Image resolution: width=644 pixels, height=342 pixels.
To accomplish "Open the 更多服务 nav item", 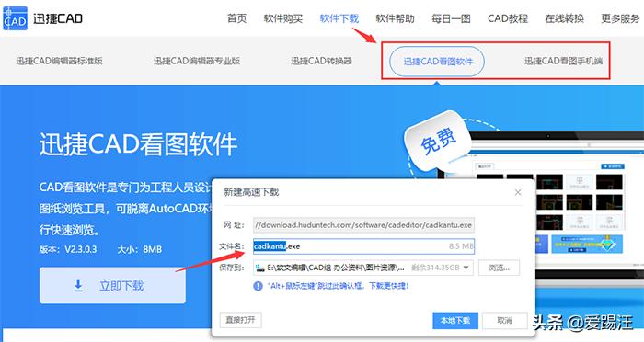I will [x=620, y=18].
